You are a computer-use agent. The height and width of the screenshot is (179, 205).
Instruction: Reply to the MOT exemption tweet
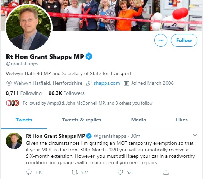pyautogui.click(x=29, y=172)
